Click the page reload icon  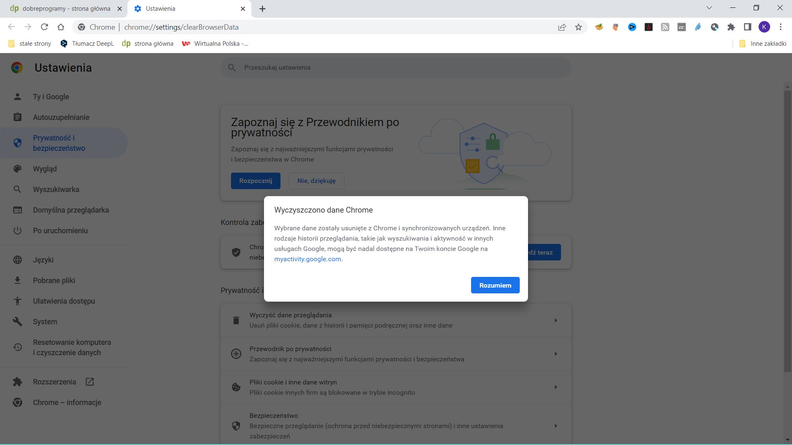45,27
